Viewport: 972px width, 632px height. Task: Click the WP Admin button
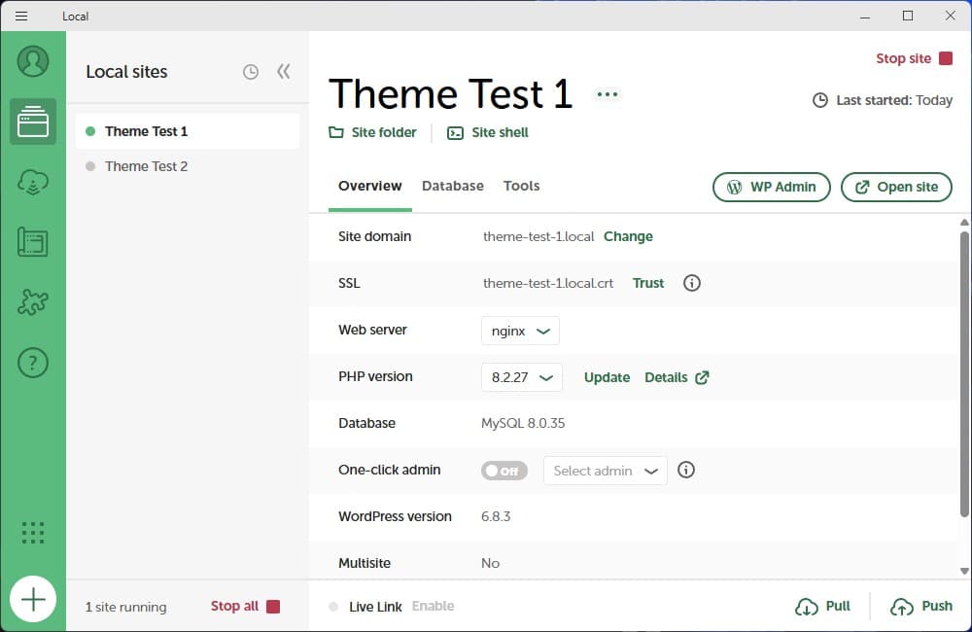click(x=771, y=187)
